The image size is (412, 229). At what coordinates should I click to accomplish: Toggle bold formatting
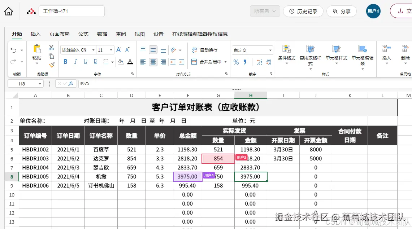coord(65,62)
